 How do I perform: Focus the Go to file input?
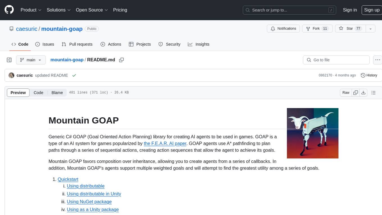coord(336,60)
